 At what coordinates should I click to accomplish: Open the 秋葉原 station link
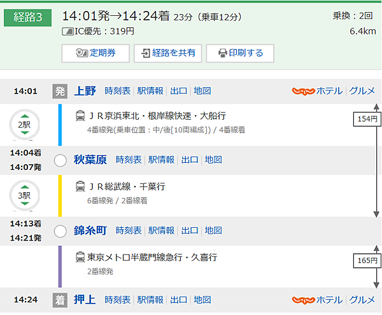click(90, 160)
